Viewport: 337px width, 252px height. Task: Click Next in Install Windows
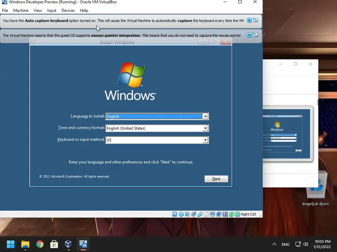point(216,179)
